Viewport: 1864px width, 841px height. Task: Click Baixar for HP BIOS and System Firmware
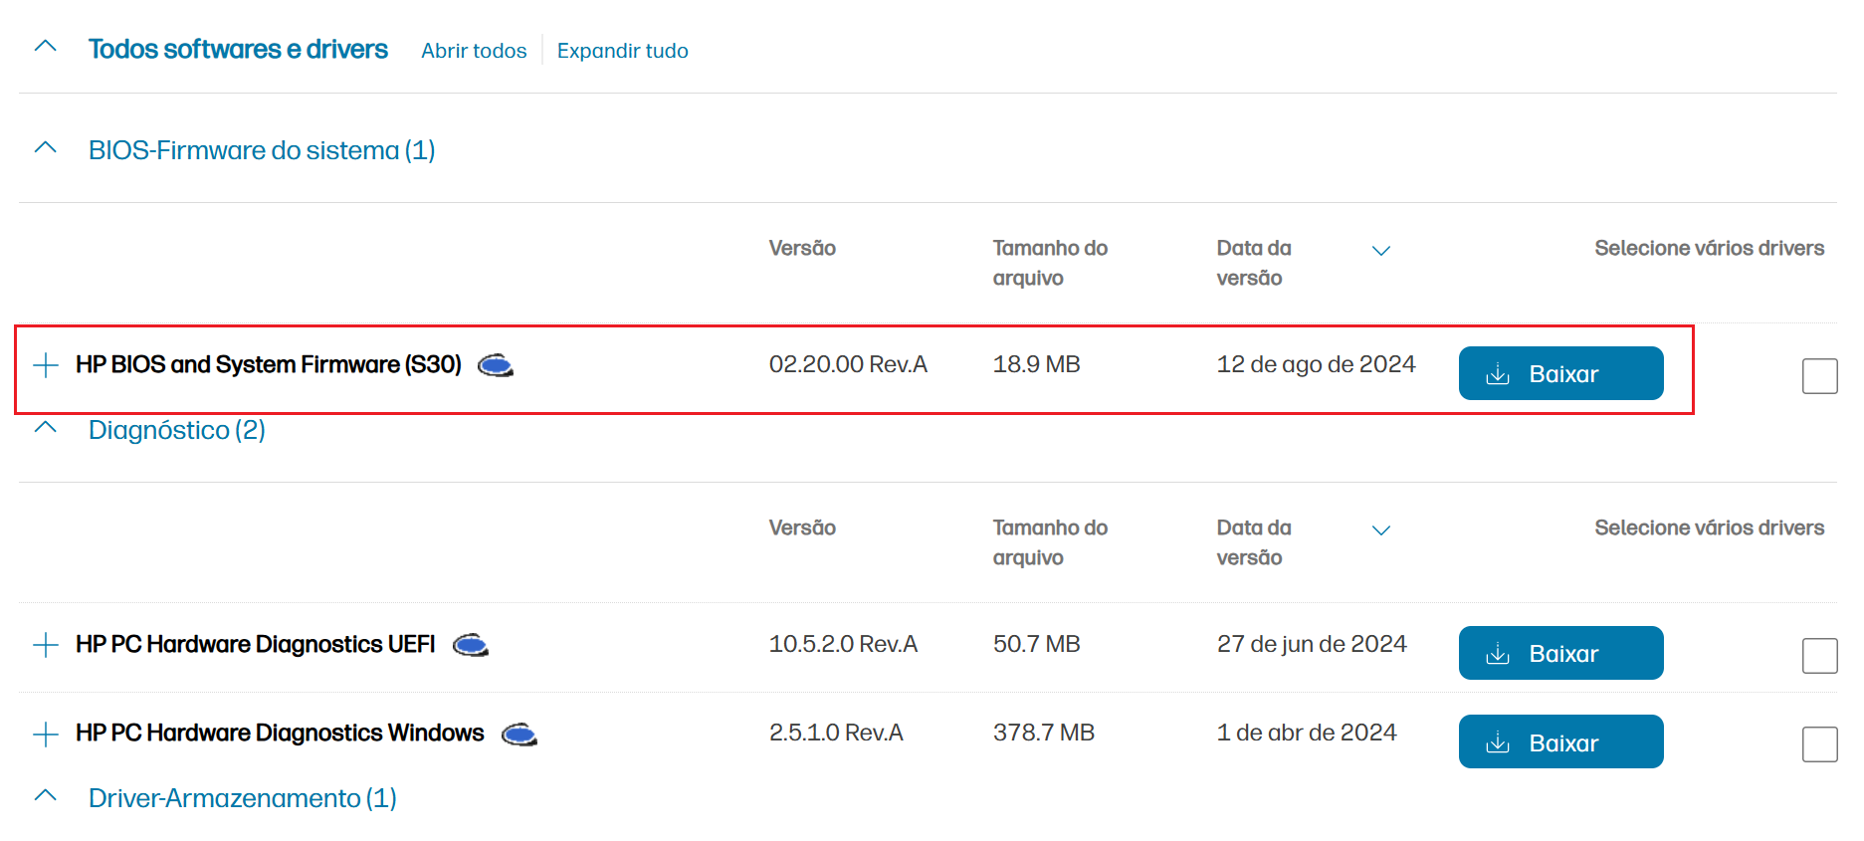pyautogui.click(x=1560, y=373)
